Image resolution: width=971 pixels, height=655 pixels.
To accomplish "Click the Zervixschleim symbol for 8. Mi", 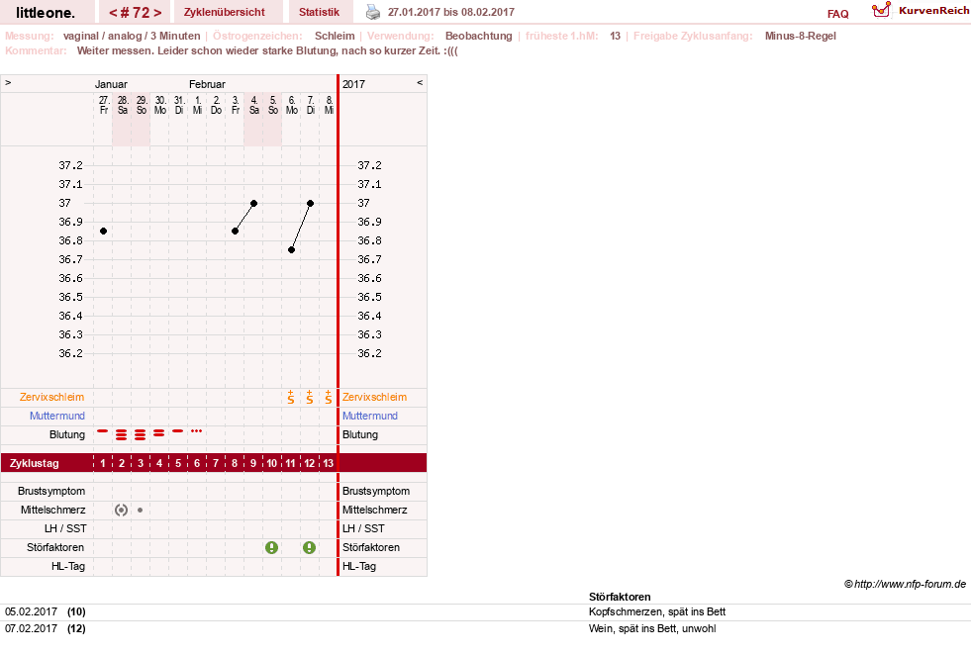I will pyautogui.click(x=329, y=397).
